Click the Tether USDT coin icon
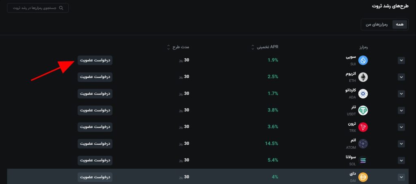Image resolution: width=416 pixels, height=184 pixels. pyautogui.click(x=362, y=110)
